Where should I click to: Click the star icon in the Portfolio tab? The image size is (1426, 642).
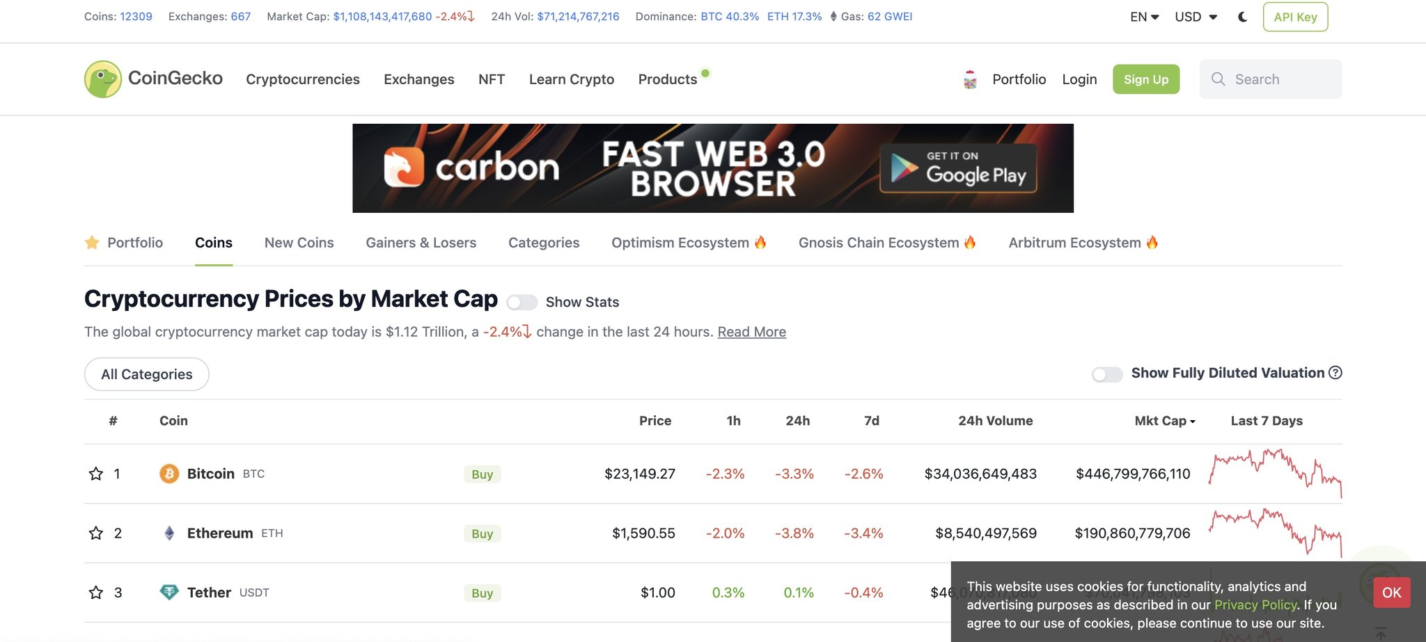click(93, 243)
